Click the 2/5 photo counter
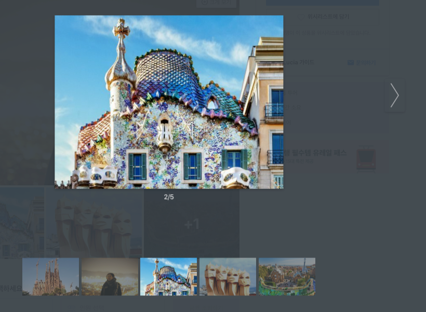Viewport: 426px width, 312px height. coord(169,197)
